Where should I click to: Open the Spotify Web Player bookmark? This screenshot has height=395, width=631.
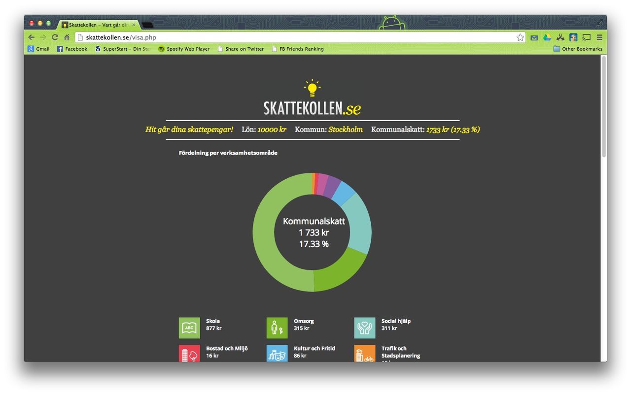[x=184, y=49]
